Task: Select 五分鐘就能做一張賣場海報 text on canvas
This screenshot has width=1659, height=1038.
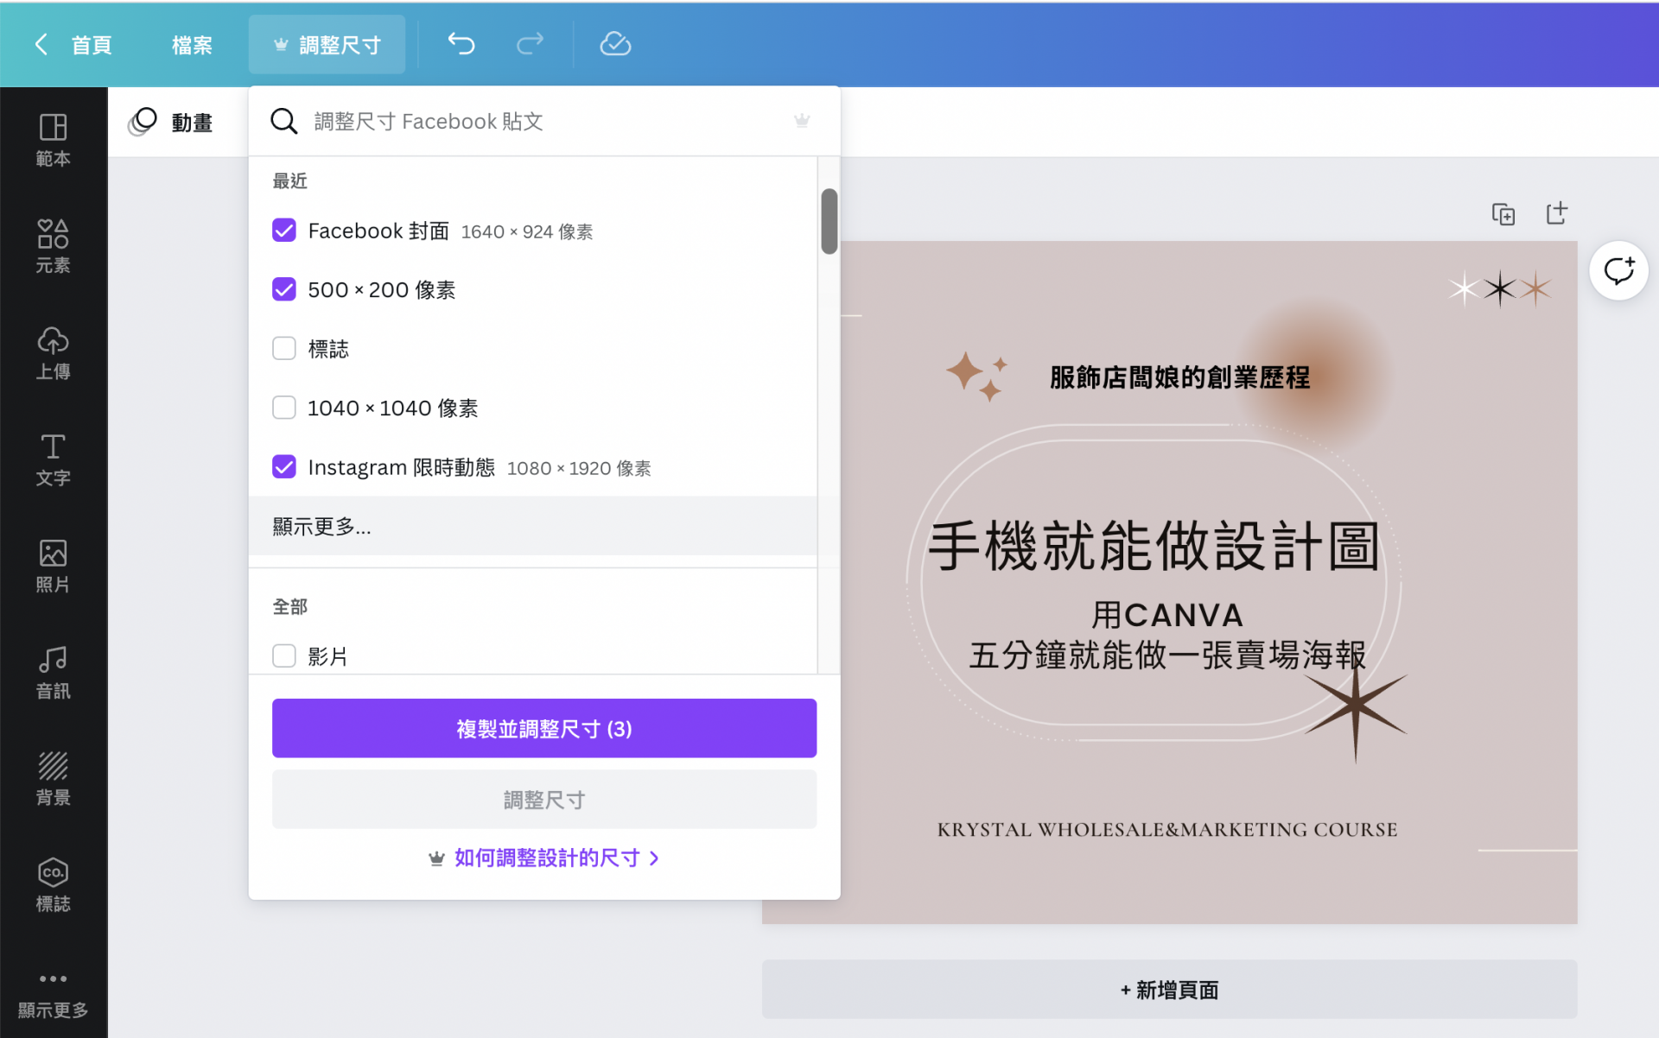Action: click(x=1166, y=655)
